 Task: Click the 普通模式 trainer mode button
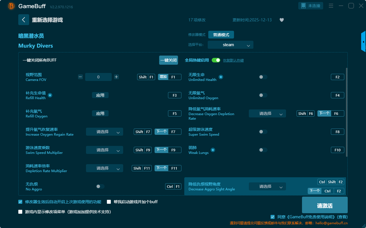click(221, 35)
